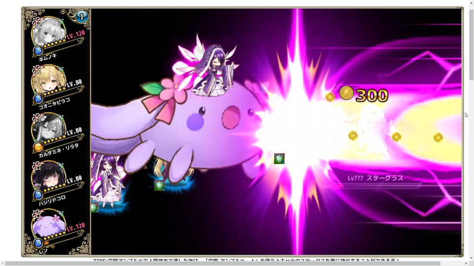
Task: Click the green shield icon under blonde character
Action: point(159,185)
